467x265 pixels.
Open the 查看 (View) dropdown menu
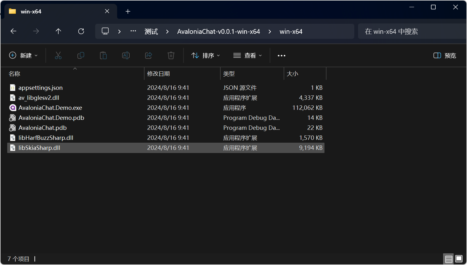(x=247, y=56)
